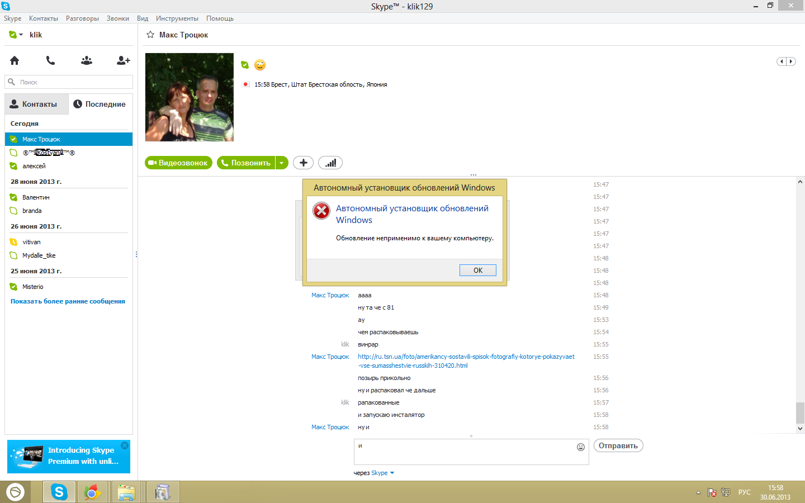
Task: Click the network tray icon
Action: 726,492
